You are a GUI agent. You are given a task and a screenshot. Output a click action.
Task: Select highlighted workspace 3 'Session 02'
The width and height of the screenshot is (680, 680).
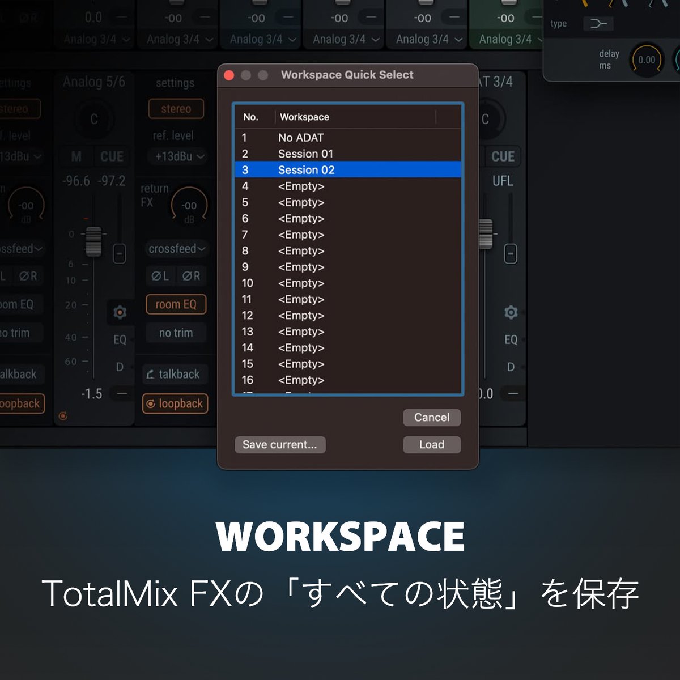pos(348,170)
